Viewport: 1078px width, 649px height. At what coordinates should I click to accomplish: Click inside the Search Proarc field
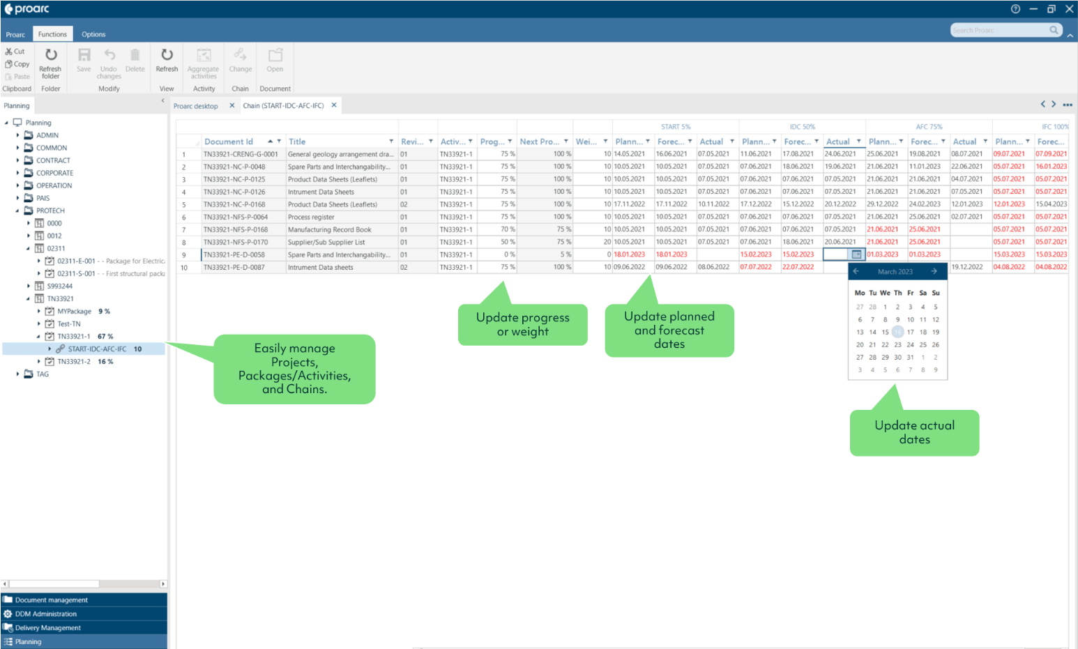coord(1001,30)
